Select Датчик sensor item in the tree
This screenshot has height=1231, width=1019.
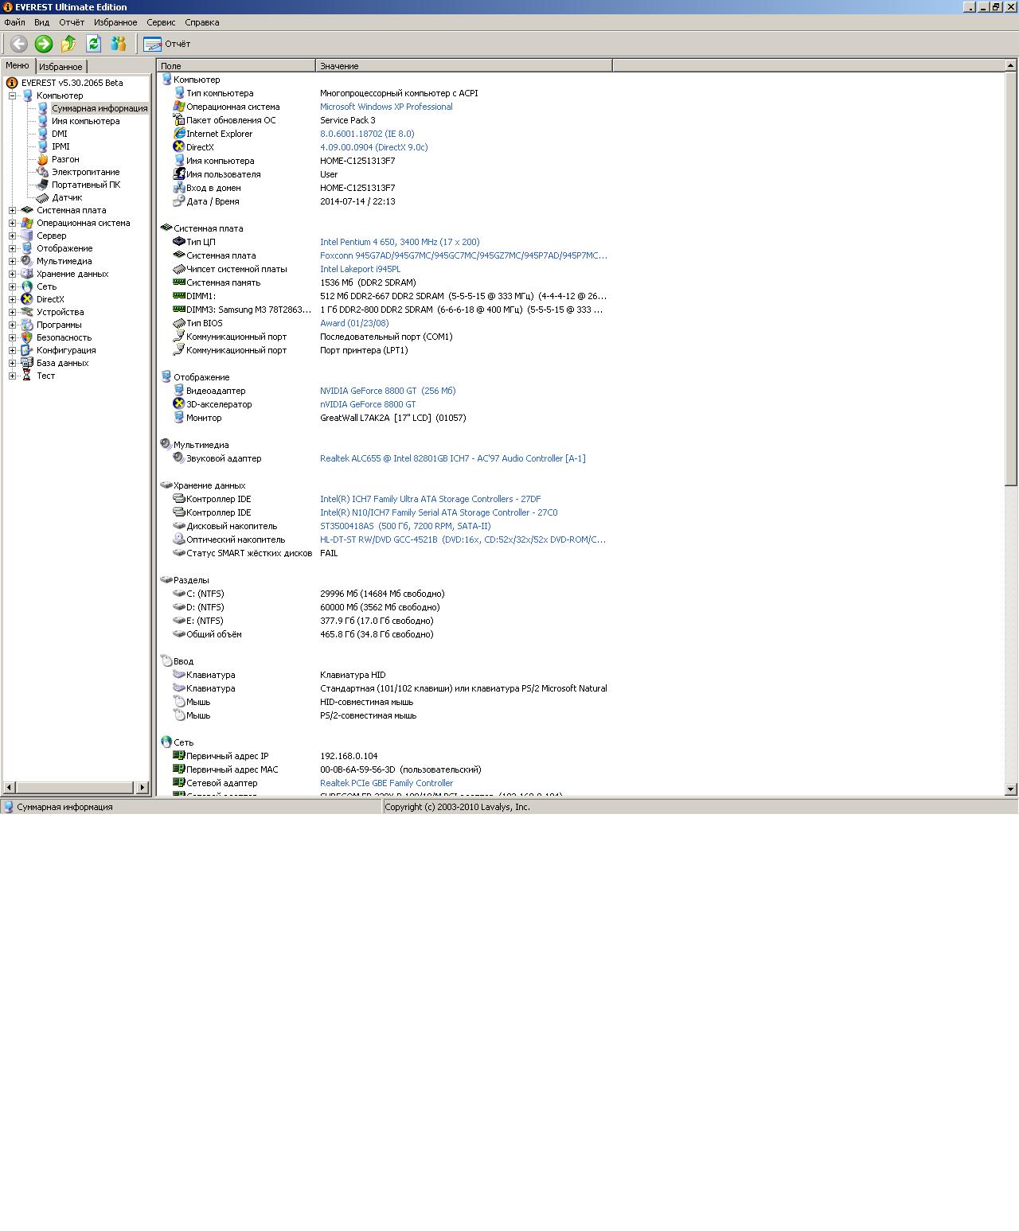click(66, 197)
